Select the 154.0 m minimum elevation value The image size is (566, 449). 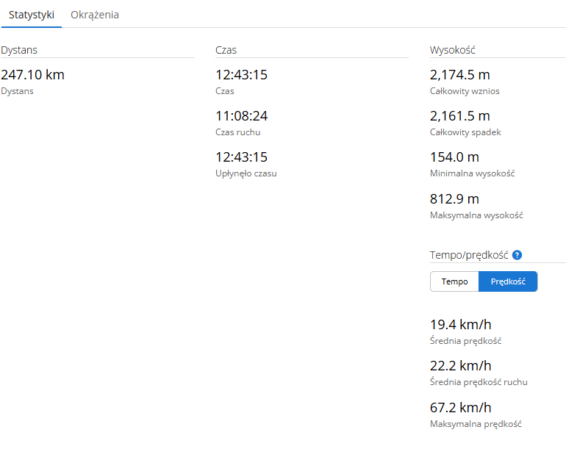click(454, 157)
